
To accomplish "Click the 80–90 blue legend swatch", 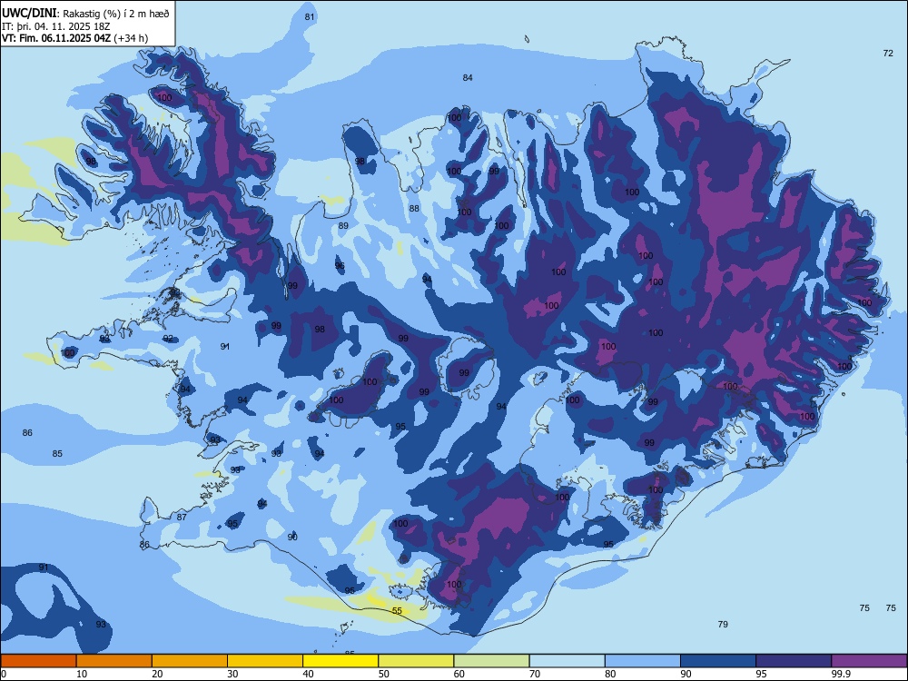I will tap(643, 661).
